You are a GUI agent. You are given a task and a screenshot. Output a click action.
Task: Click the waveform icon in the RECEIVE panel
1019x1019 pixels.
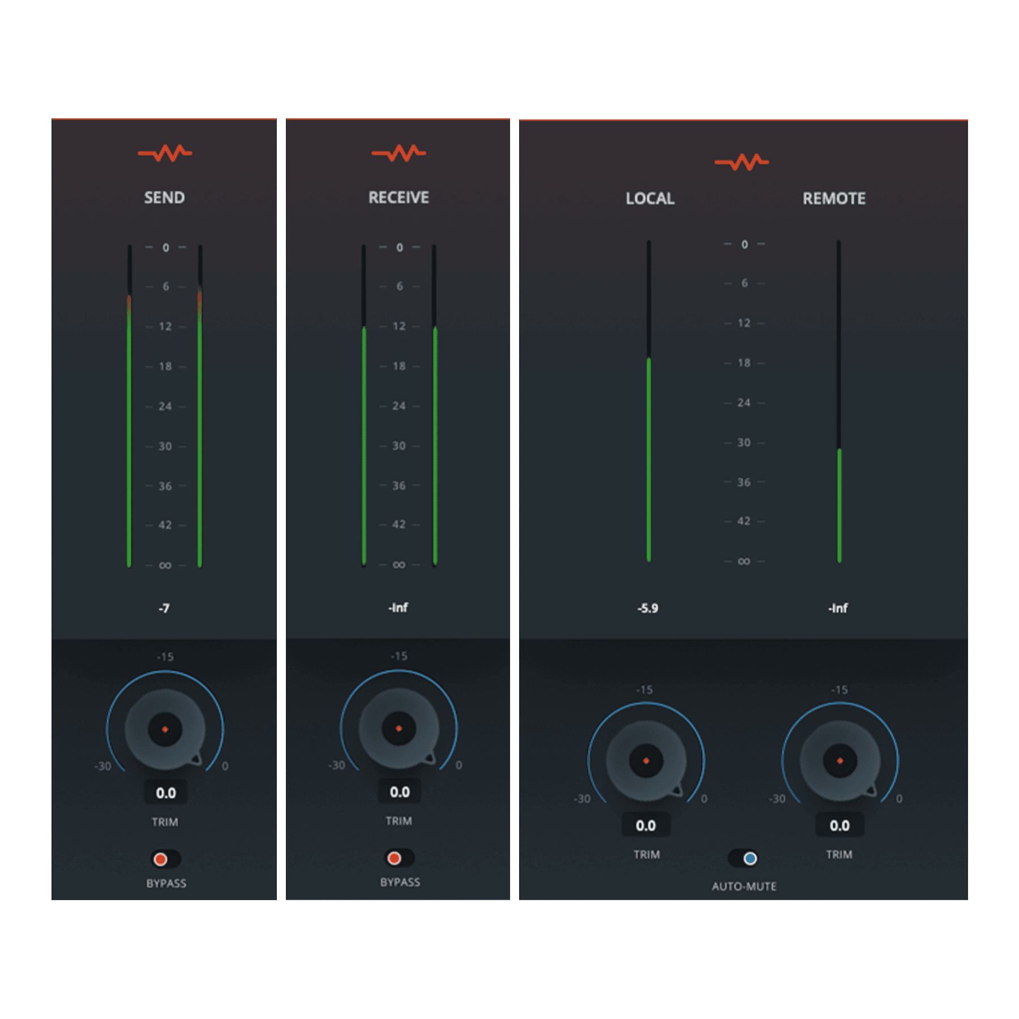(x=399, y=151)
